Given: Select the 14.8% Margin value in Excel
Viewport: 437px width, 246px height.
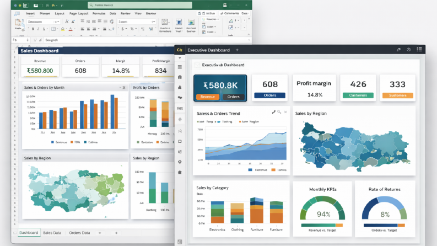Looking at the screenshot, I should coord(121,71).
